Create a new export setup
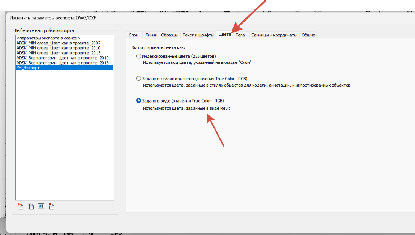Image resolution: width=415 pixels, height=235 pixels. coord(21,206)
